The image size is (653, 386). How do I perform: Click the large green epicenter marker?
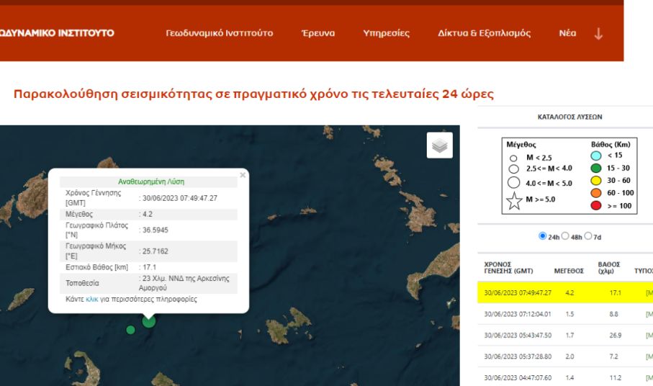(149, 320)
